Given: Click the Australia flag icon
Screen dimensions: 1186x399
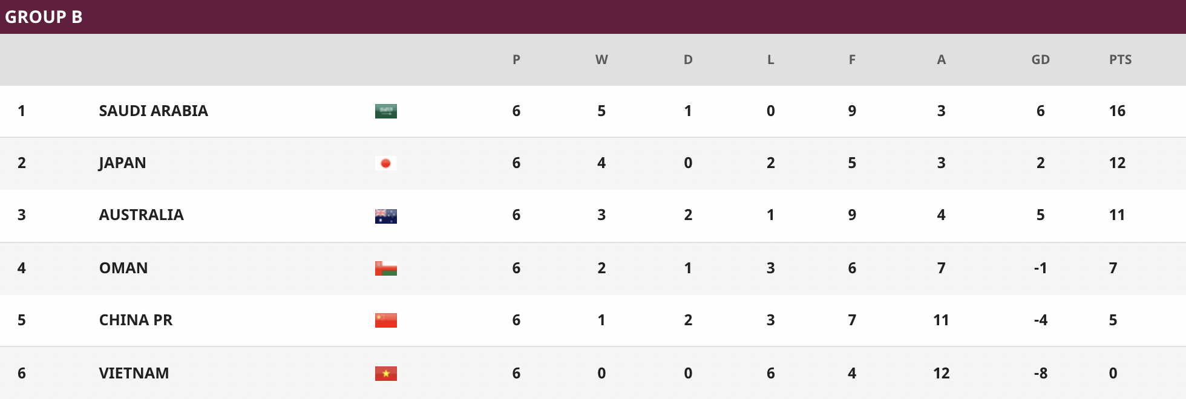Looking at the screenshot, I should 385,216.
